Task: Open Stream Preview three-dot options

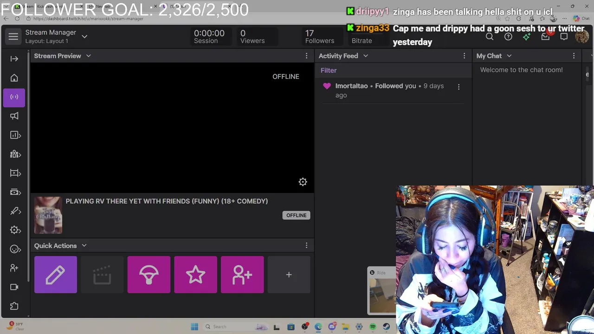Action: [x=306, y=56]
